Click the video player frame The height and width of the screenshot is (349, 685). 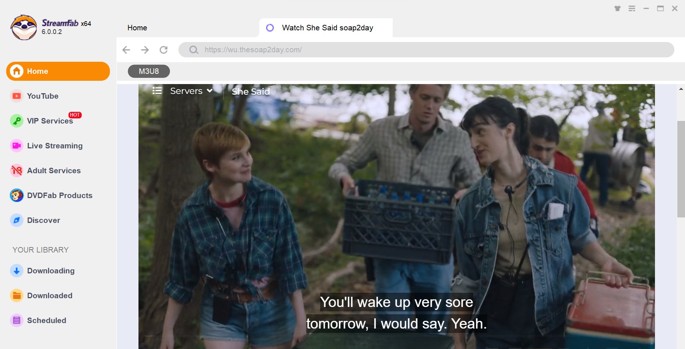click(396, 216)
